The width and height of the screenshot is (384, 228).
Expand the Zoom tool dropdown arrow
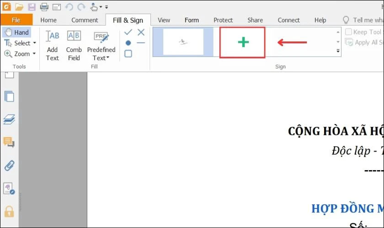[x=34, y=54]
